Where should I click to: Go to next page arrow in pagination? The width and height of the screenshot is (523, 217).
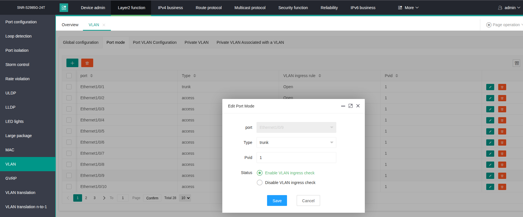[104, 198]
